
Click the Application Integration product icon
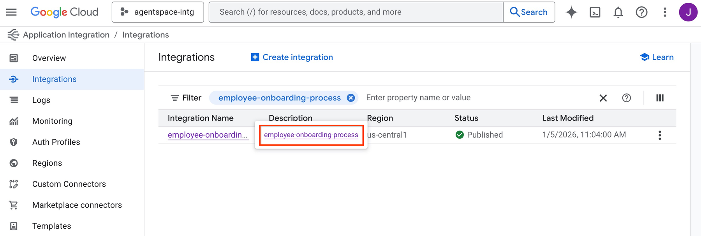click(x=13, y=35)
